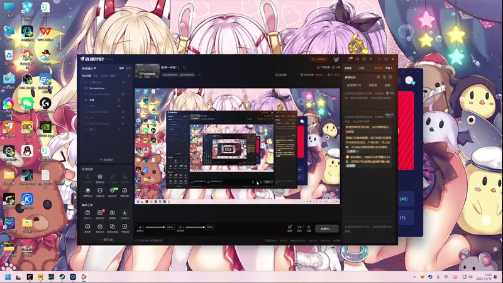Edit the stream title pencil icon
This screenshot has width=503, height=283.
[x=184, y=67]
